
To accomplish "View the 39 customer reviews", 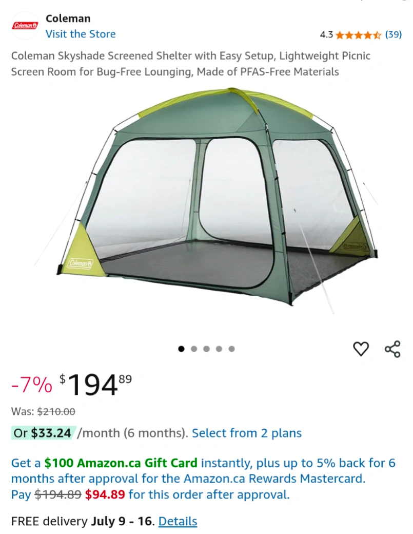I will (394, 34).
